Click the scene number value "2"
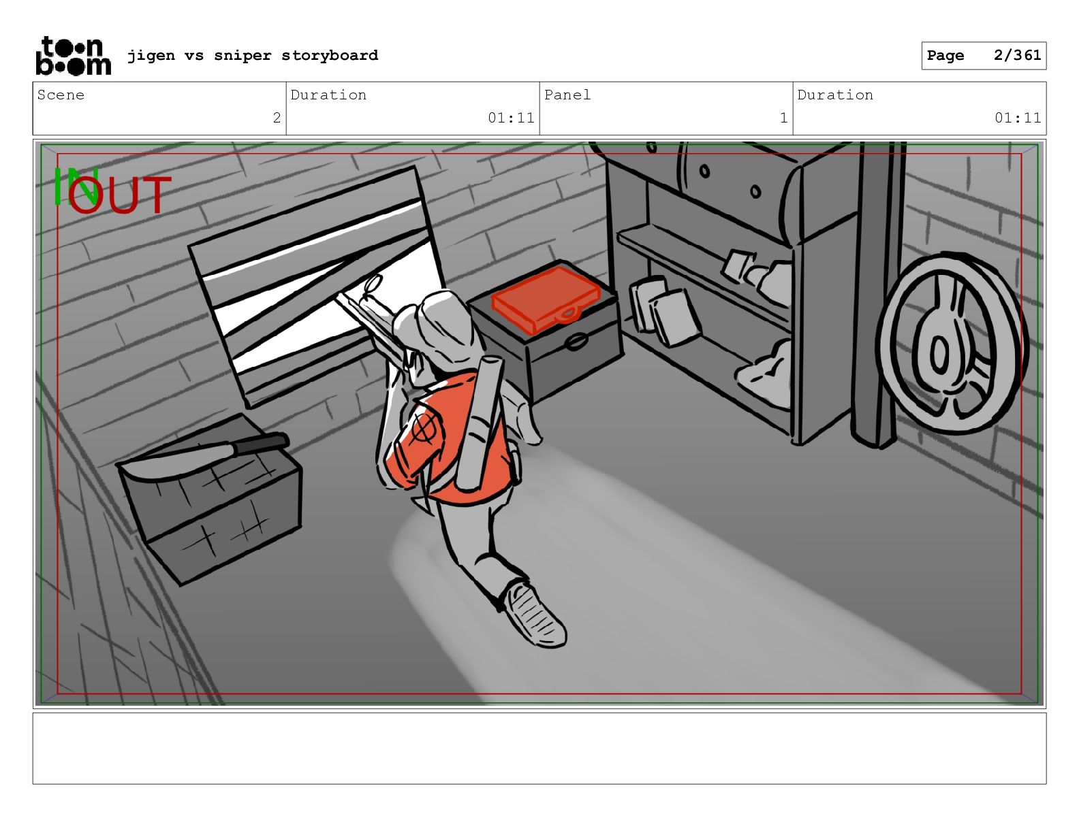 click(277, 118)
